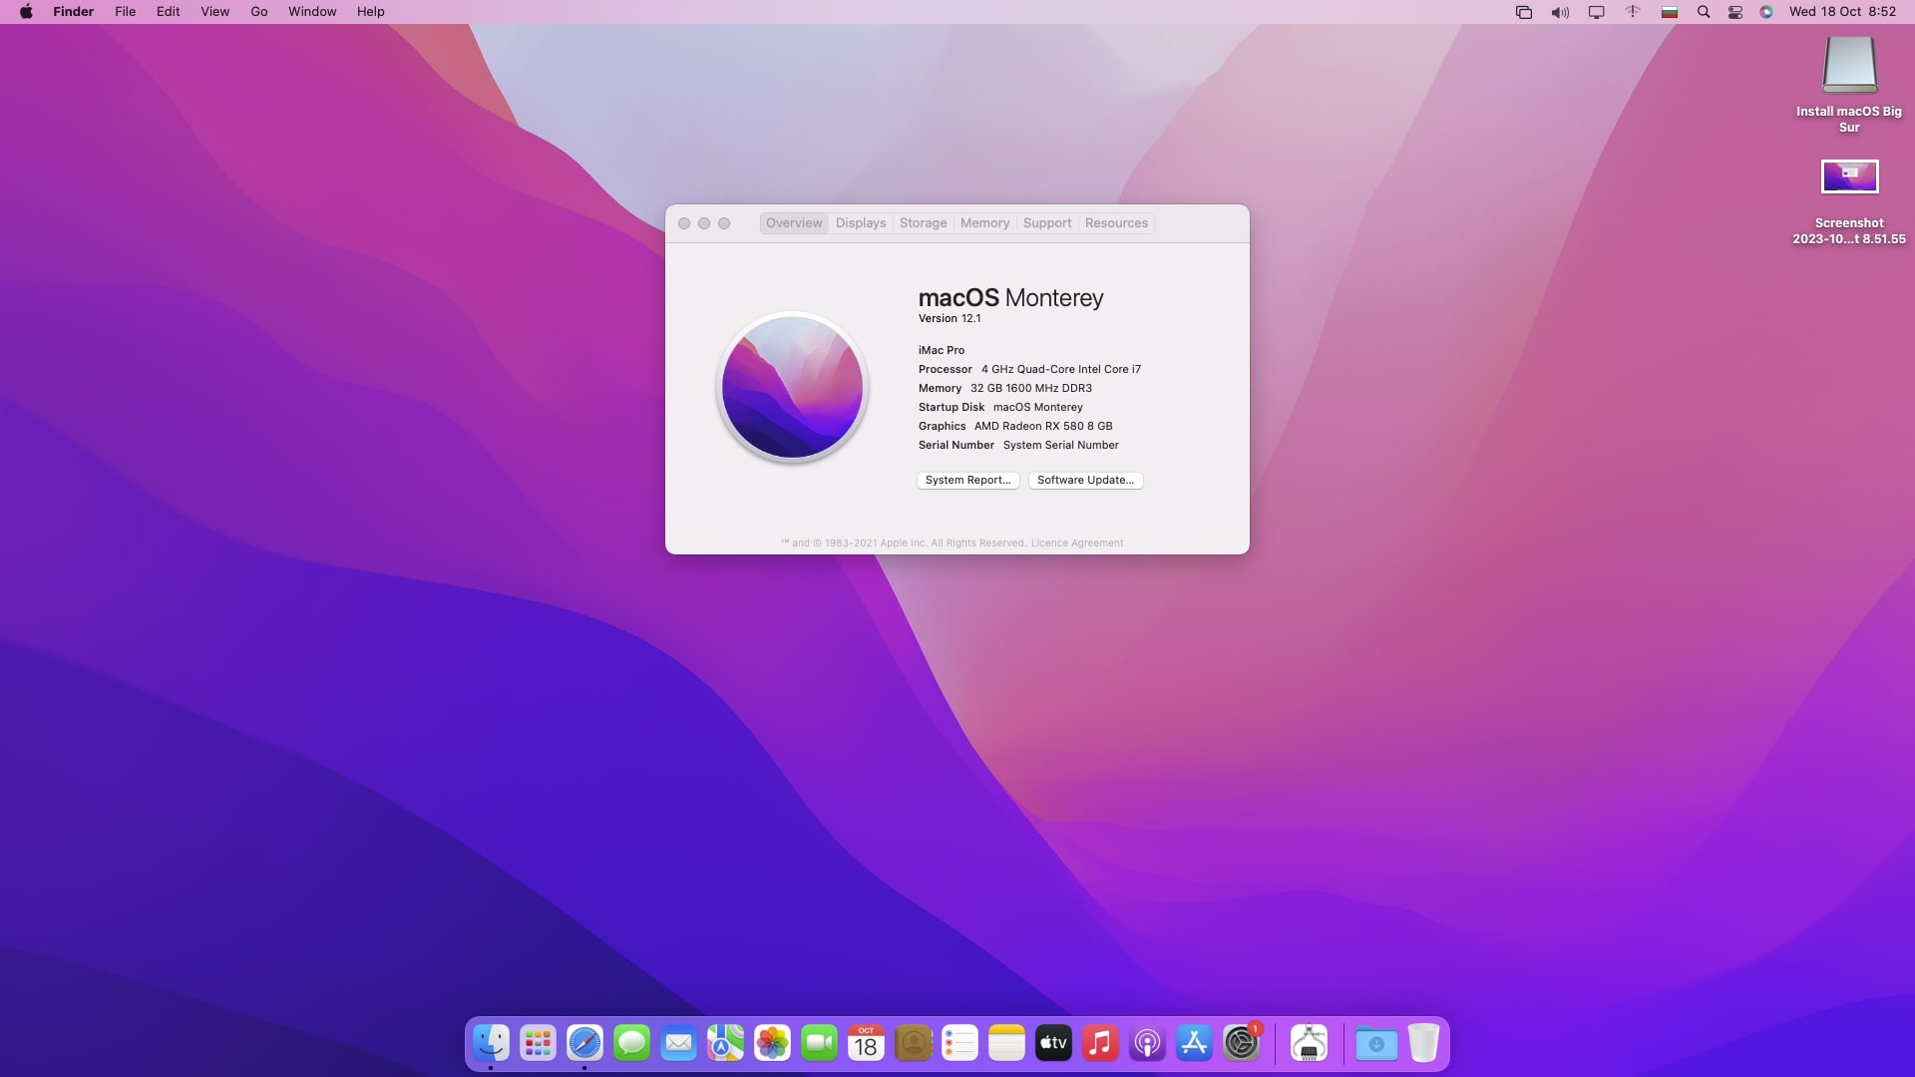Open Spotlight search in menu bar
1915x1077 pixels.
[1704, 12]
